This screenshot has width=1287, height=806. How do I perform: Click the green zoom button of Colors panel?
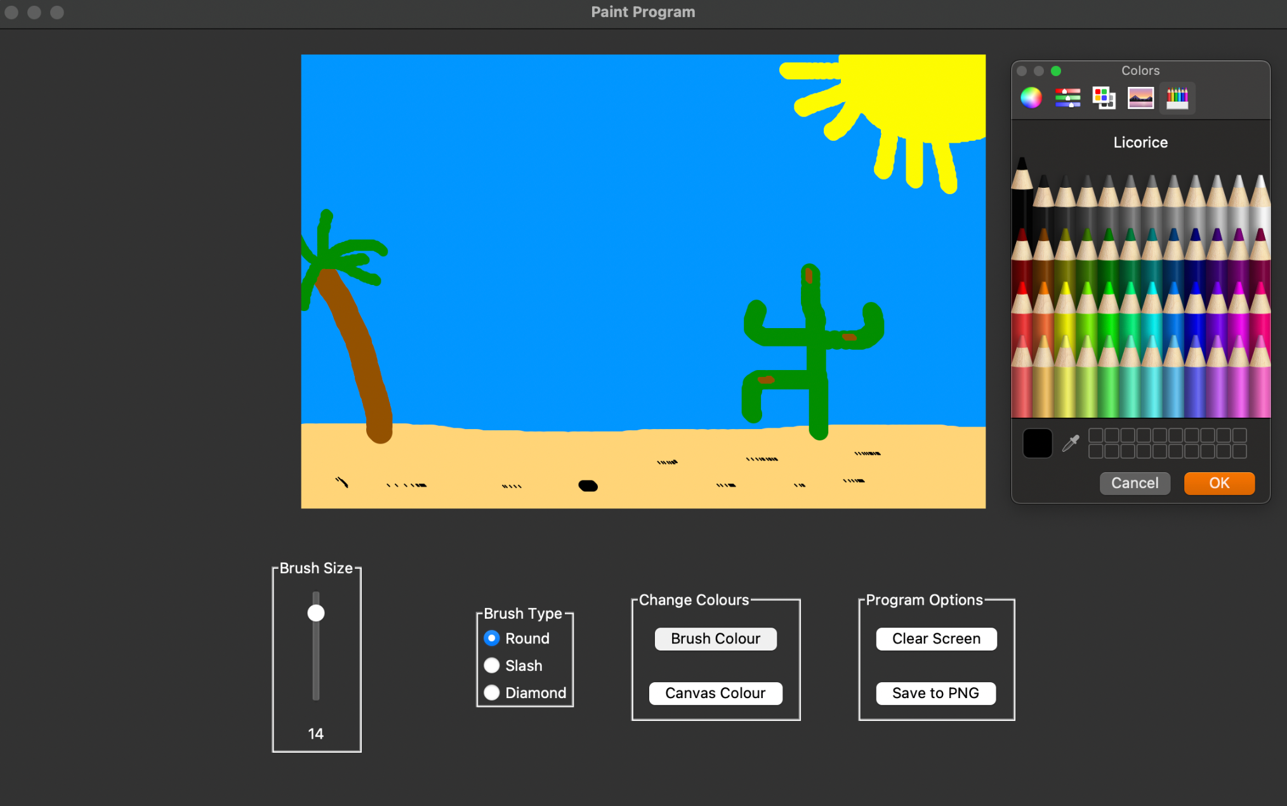(1056, 71)
